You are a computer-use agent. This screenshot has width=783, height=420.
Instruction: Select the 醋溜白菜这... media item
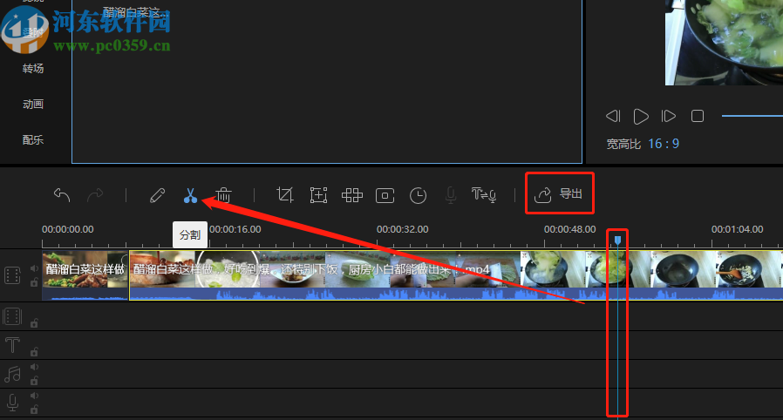coord(136,12)
